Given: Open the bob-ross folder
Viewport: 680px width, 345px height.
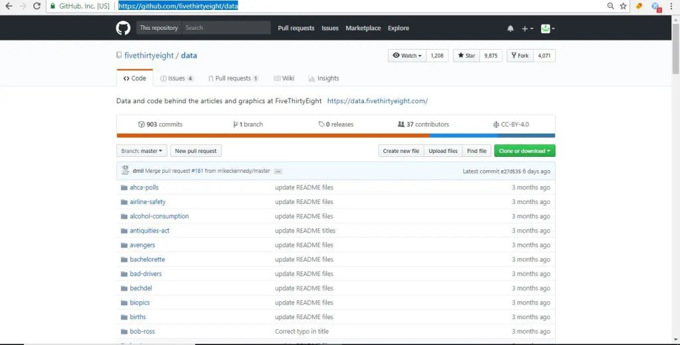Looking at the screenshot, I should [x=142, y=332].
